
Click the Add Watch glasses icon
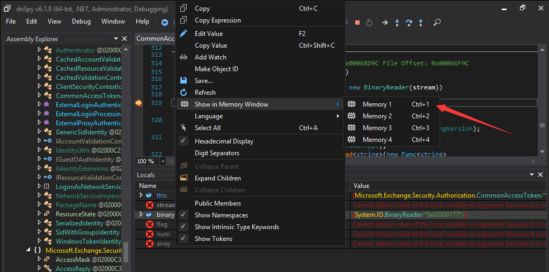coord(184,57)
